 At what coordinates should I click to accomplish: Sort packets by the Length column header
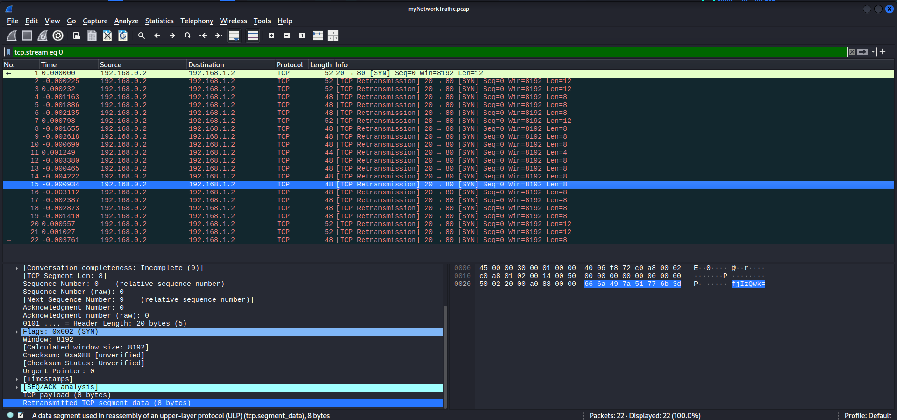[321, 65]
